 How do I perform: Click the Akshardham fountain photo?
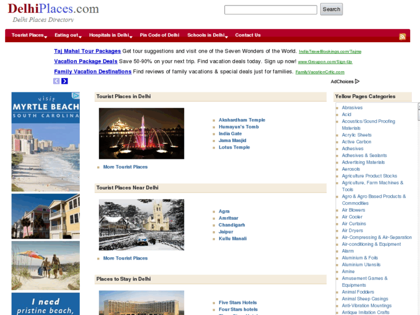click(142, 134)
